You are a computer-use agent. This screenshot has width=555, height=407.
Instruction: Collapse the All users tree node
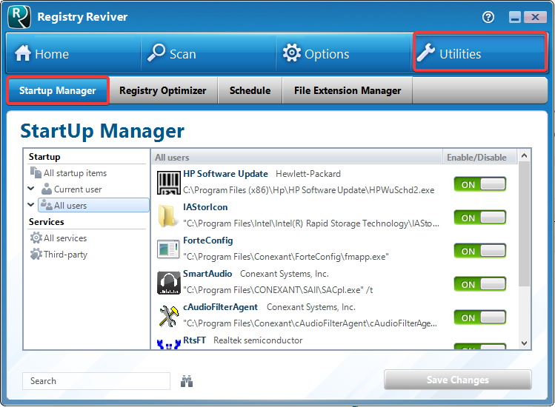[x=31, y=205]
